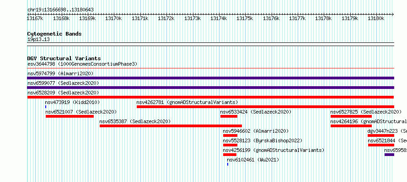Select the small blue nsv6102461 marker
This screenshot has width=407, height=182.
228,164
